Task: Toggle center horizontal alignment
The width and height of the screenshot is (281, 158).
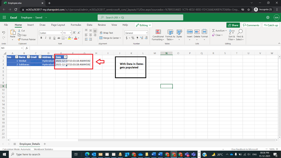Action: point(91,35)
